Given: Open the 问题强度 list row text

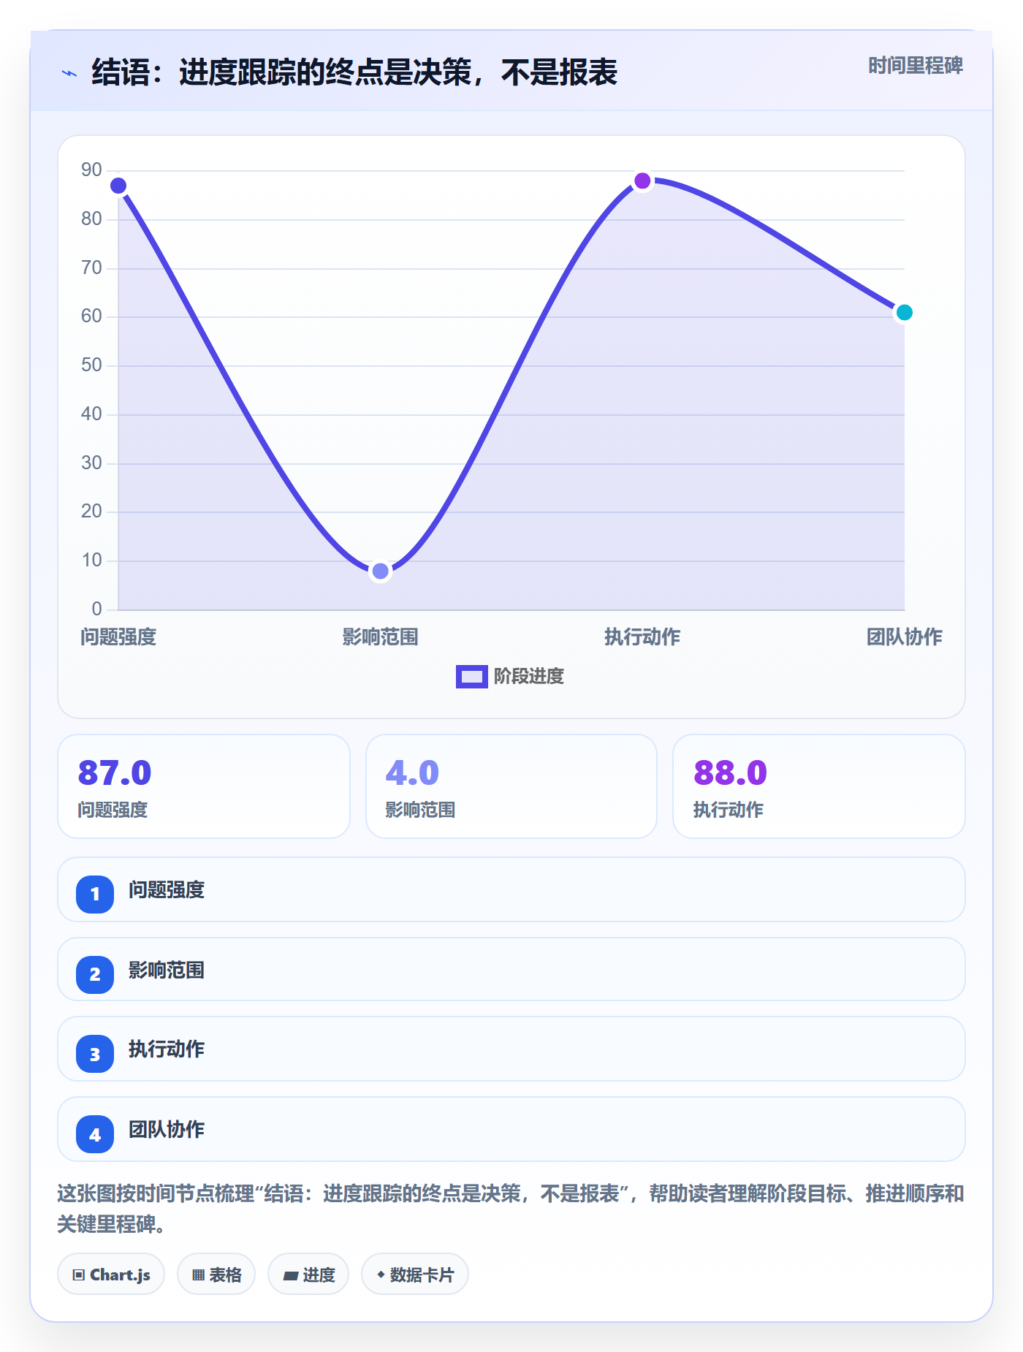Looking at the screenshot, I should (x=167, y=890).
